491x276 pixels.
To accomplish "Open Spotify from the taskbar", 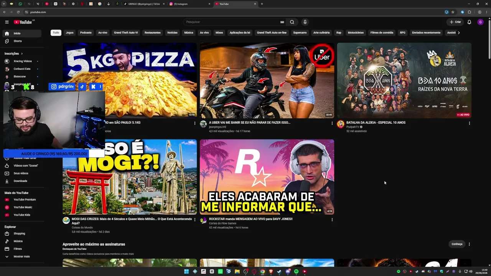I will [296, 271].
